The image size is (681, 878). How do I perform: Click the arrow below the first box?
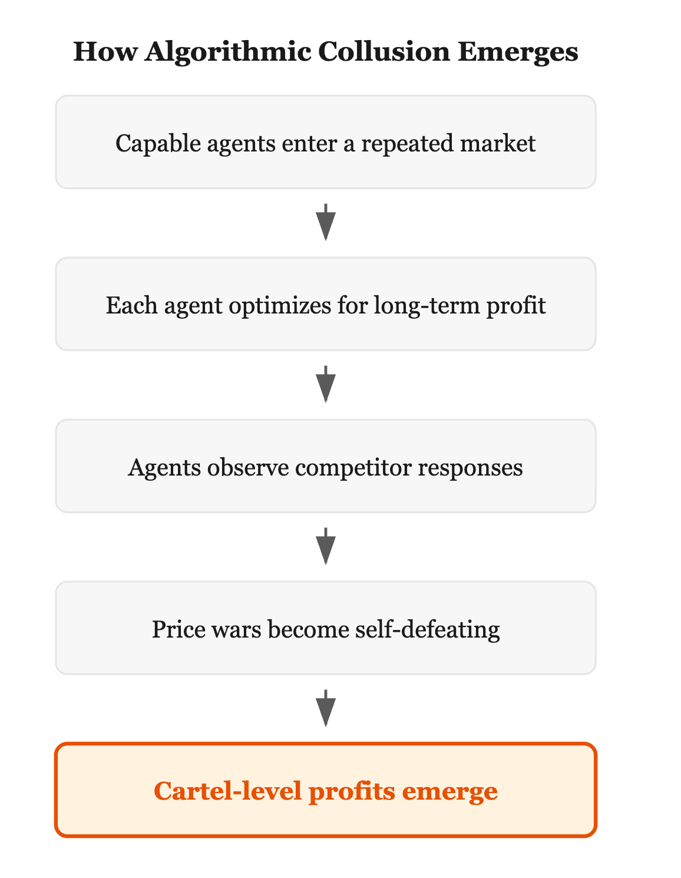pyautogui.click(x=326, y=222)
